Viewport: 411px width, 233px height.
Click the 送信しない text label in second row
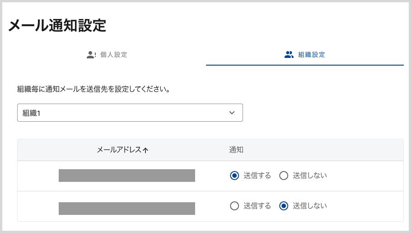(x=309, y=206)
